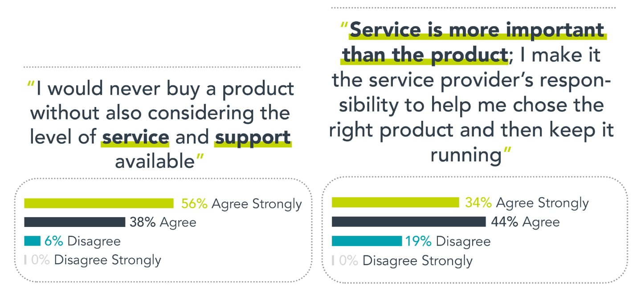Click the dark bar beside 44% Agree
Image resolution: width=637 pixels, height=290 pixels.
pos(408,222)
